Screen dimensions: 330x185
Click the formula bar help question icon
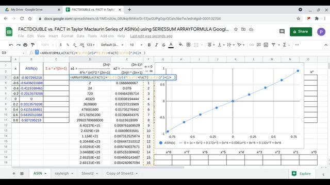[37, 52]
